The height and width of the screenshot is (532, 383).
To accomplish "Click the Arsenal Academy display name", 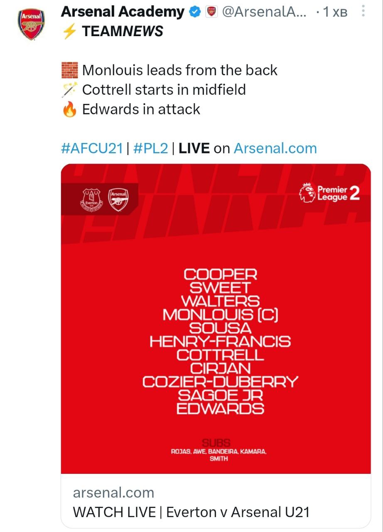I will [x=123, y=12].
